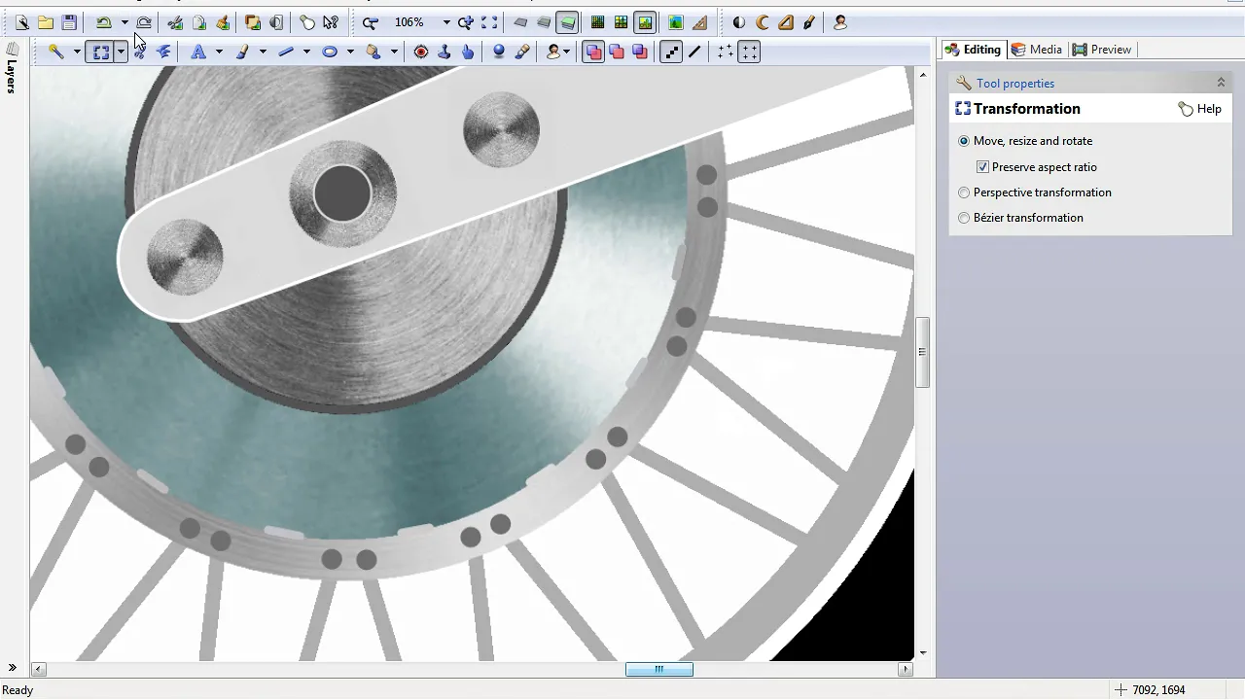Open the 106% zoom level dropdown
The width and height of the screenshot is (1245, 700).
(x=446, y=22)
